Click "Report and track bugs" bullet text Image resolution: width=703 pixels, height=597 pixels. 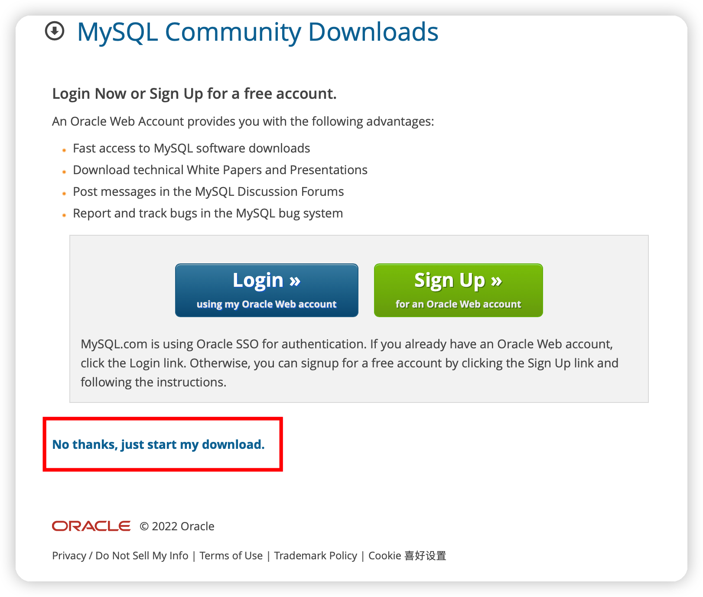tap(208, 213)
